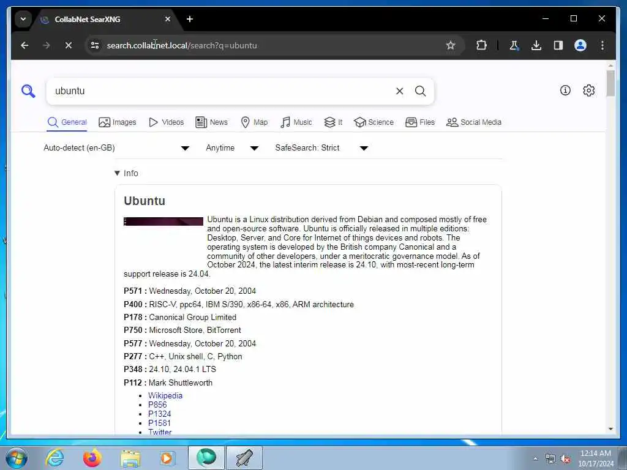Switch to the Videos tab
Image resolution: width=627 pixels, height=470 pixels.
tap(166, 122)
